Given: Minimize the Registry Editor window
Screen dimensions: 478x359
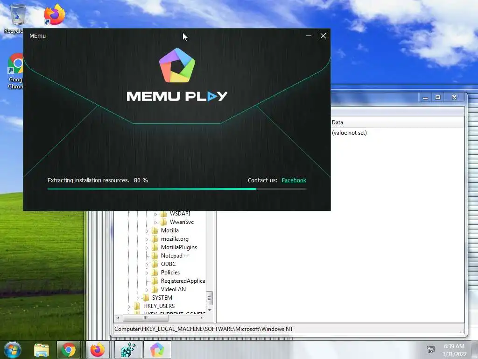Looking at the screenshot, I should pos(425,97).
